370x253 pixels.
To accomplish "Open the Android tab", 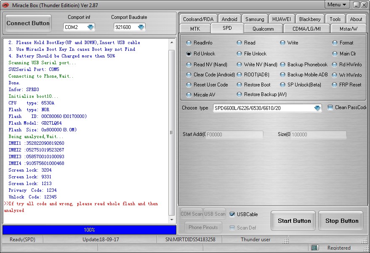I will click(229, 19).
